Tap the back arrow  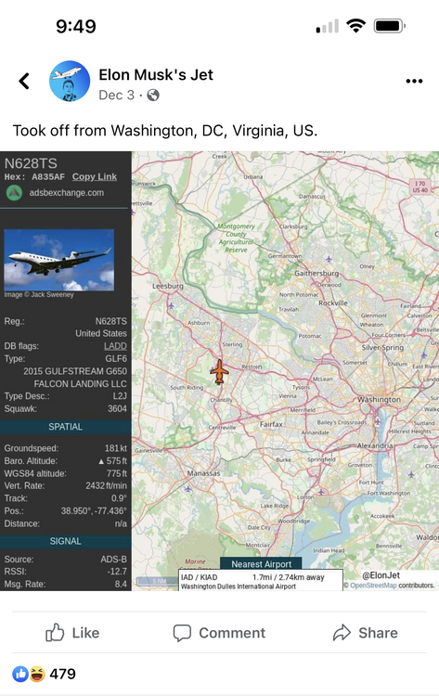point(24,82)
